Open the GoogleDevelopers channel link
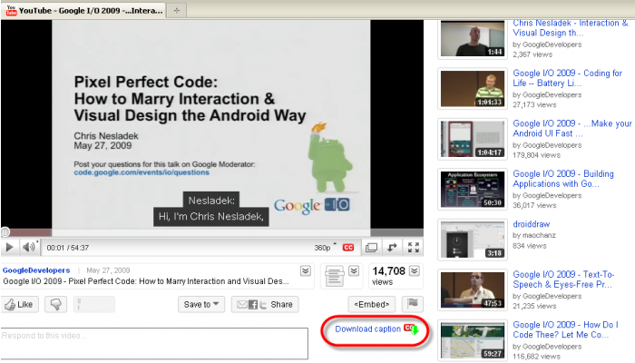 click(x=36, y=270)
